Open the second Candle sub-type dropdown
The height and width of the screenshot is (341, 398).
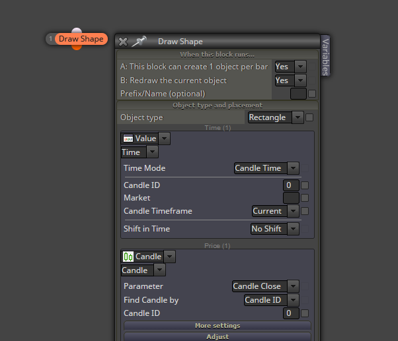pyautogui.click(x=143, y=270)
